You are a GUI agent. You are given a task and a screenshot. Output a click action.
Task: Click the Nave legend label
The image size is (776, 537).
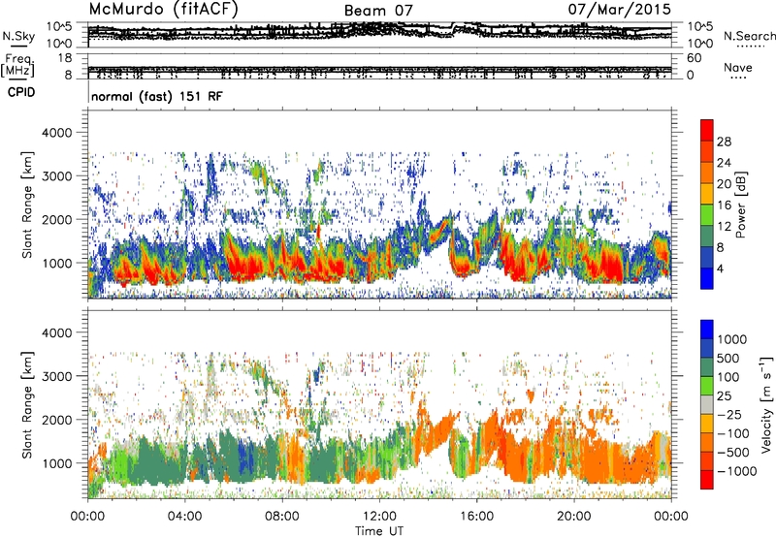click(x=738, y=67)
